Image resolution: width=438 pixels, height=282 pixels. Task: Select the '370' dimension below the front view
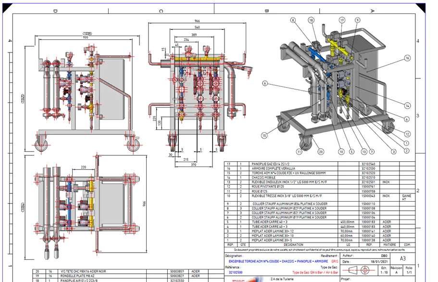point(194,165)
